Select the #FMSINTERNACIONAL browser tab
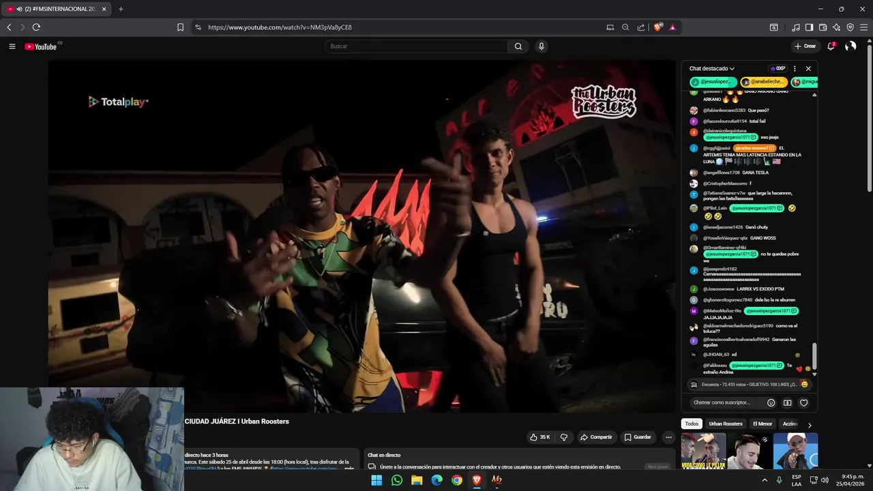The width and height of the screenshot is (873, 491). pyautogui.click(x=57, y=9)
